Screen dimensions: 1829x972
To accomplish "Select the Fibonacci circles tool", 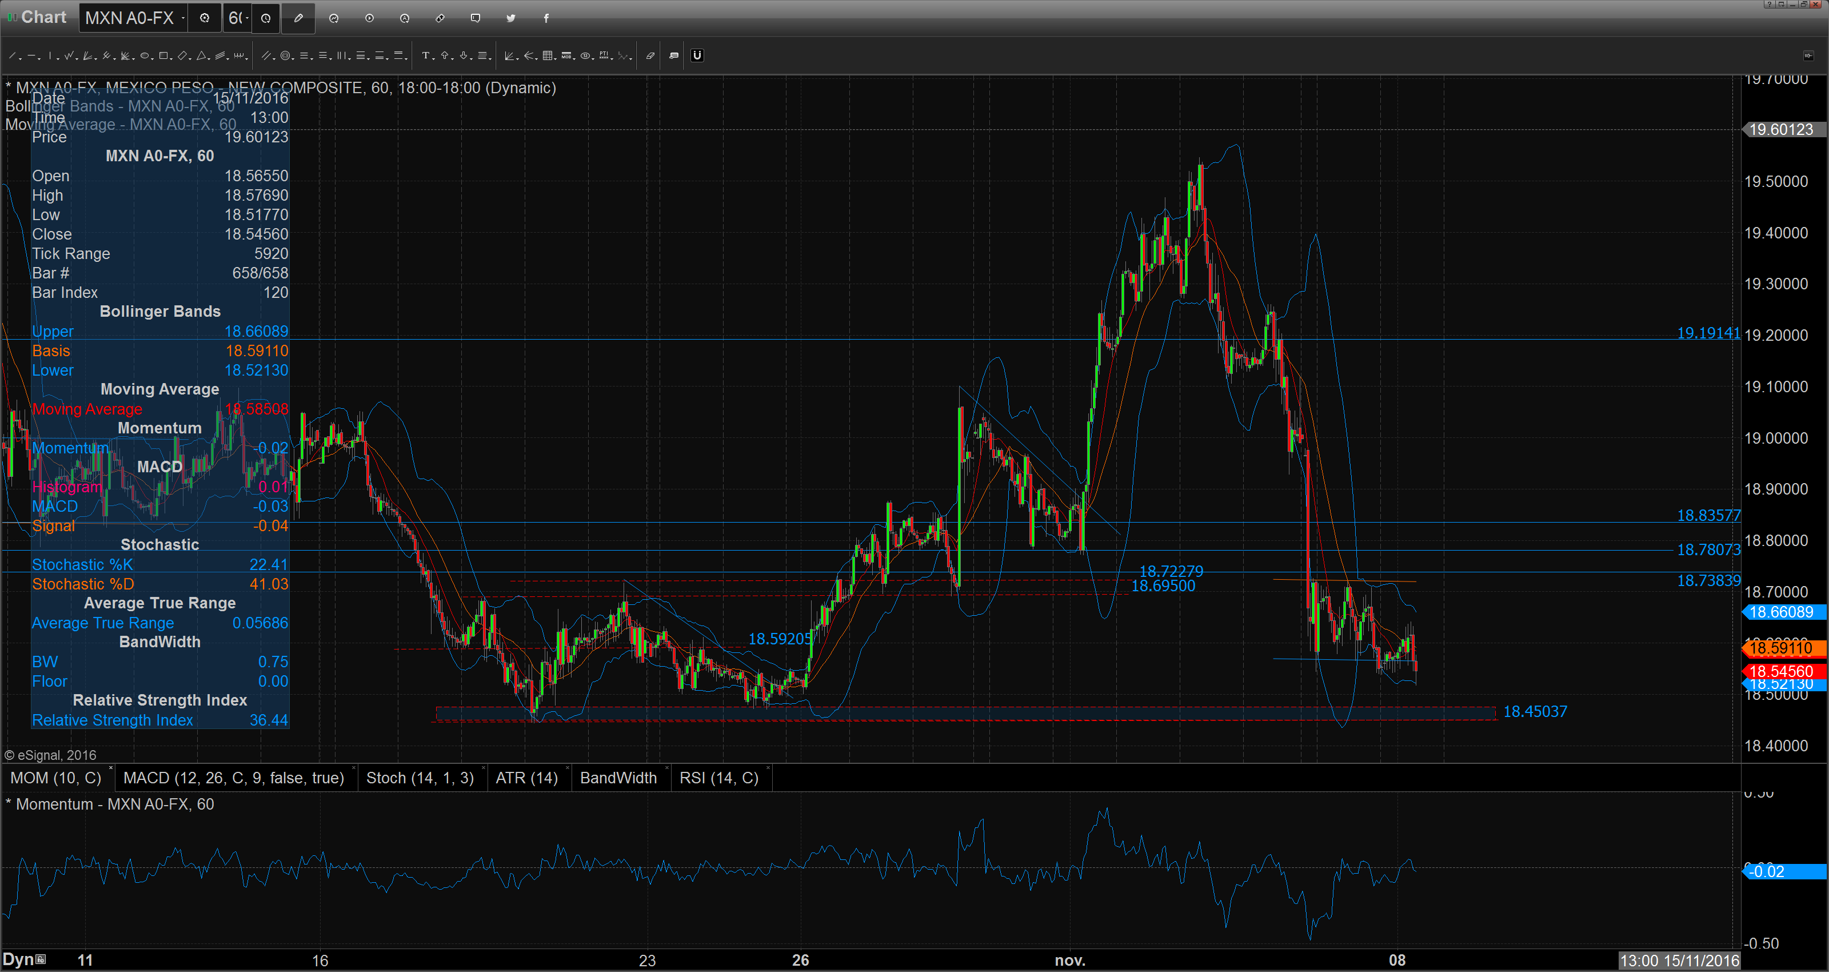I will tap(285, 55).
